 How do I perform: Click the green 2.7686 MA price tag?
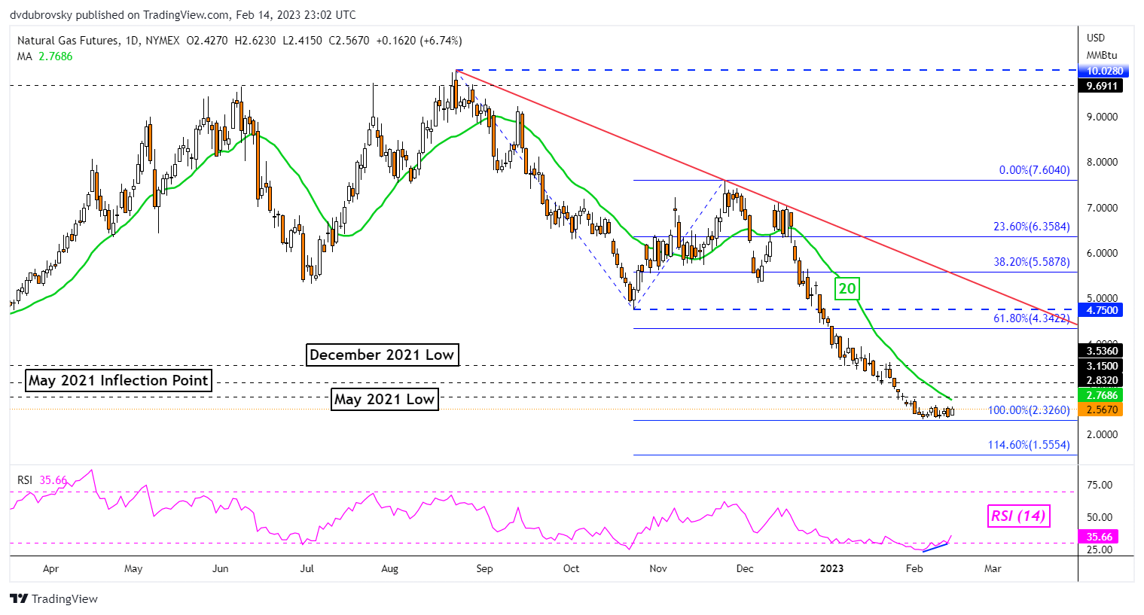click(1100, 395)
